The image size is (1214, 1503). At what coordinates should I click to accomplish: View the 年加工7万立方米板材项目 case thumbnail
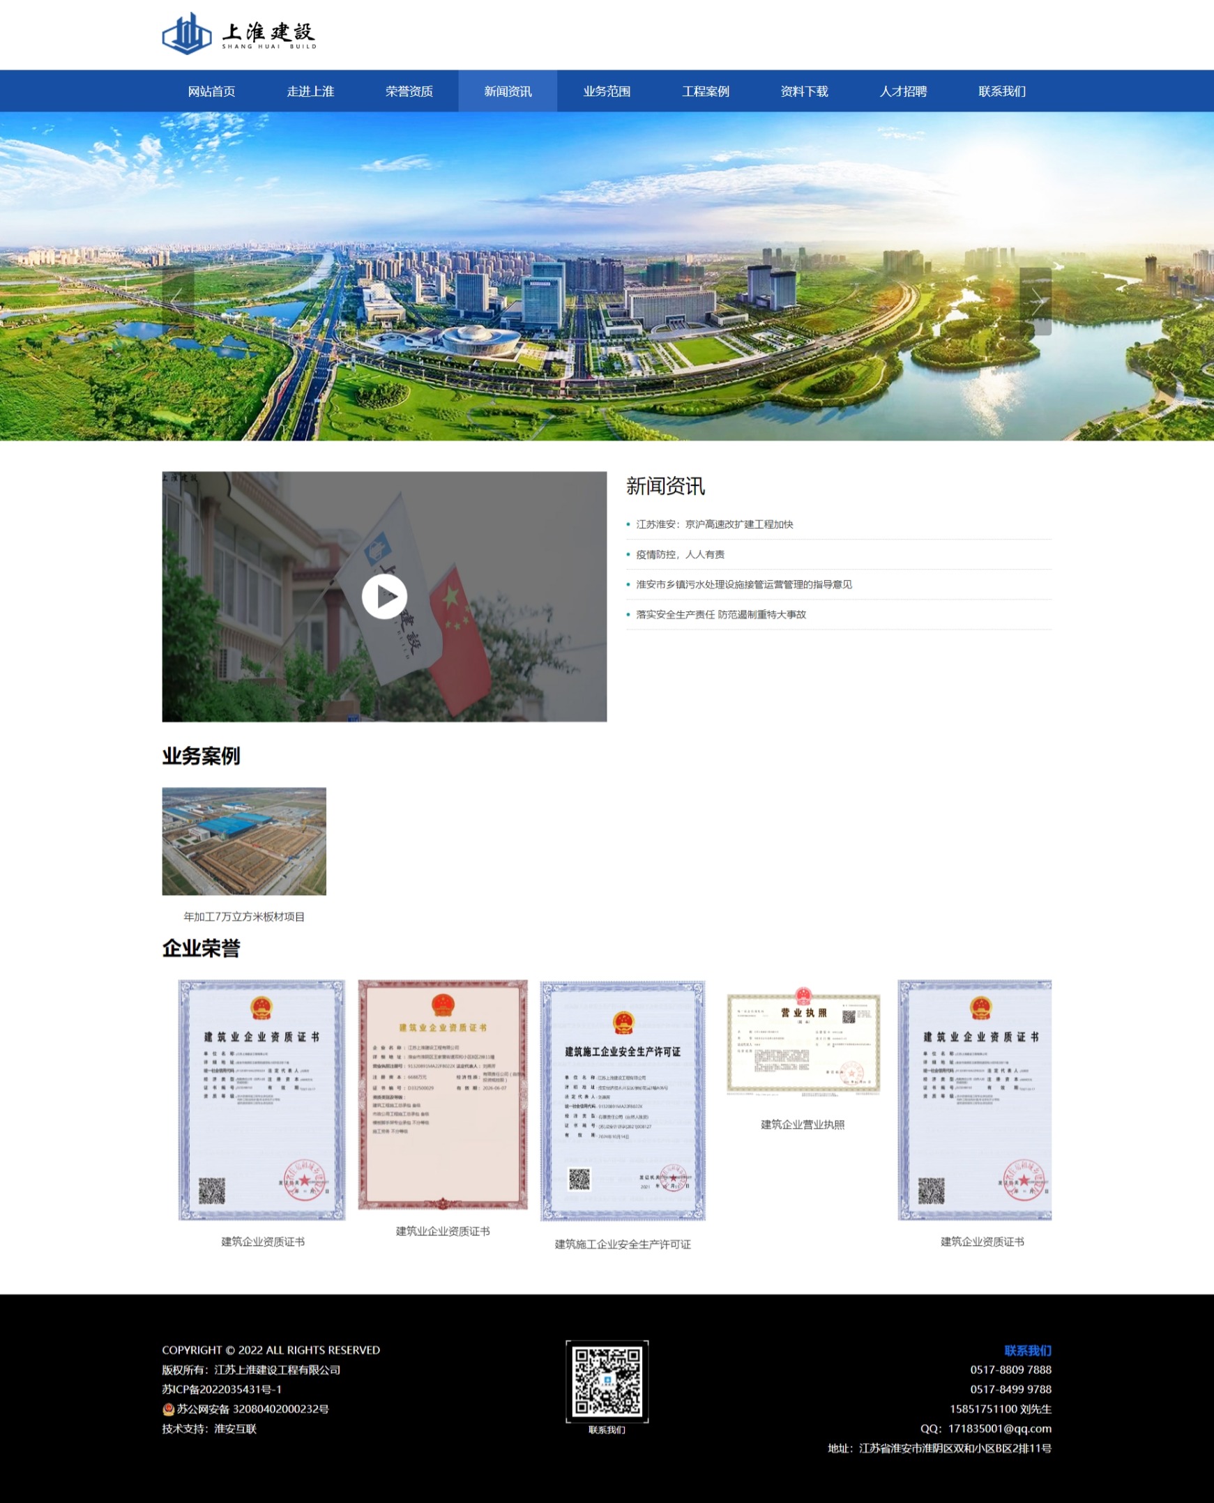[x=244, y=841]
